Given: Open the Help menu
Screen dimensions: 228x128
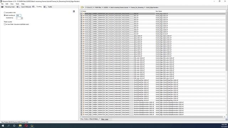Looking at the screenshot, I should click(23, 4).
